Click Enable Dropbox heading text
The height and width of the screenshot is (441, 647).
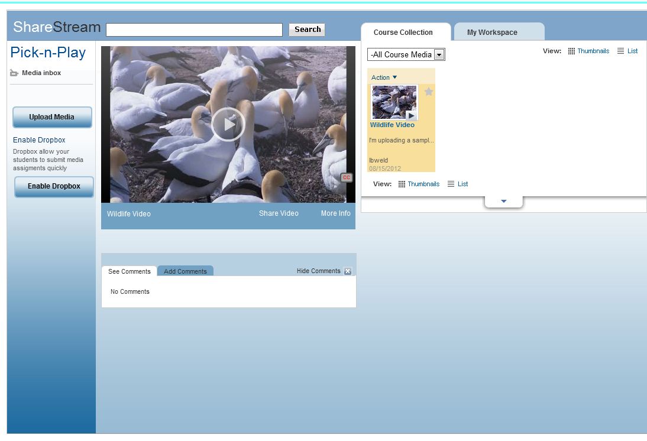39,140
